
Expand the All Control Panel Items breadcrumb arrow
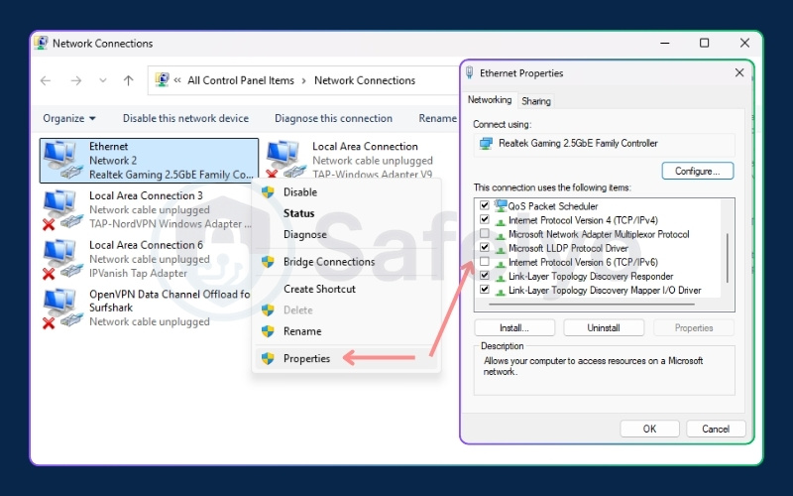[304, 80]
